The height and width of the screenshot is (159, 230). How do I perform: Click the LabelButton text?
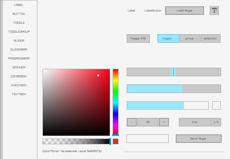point(153,11)
